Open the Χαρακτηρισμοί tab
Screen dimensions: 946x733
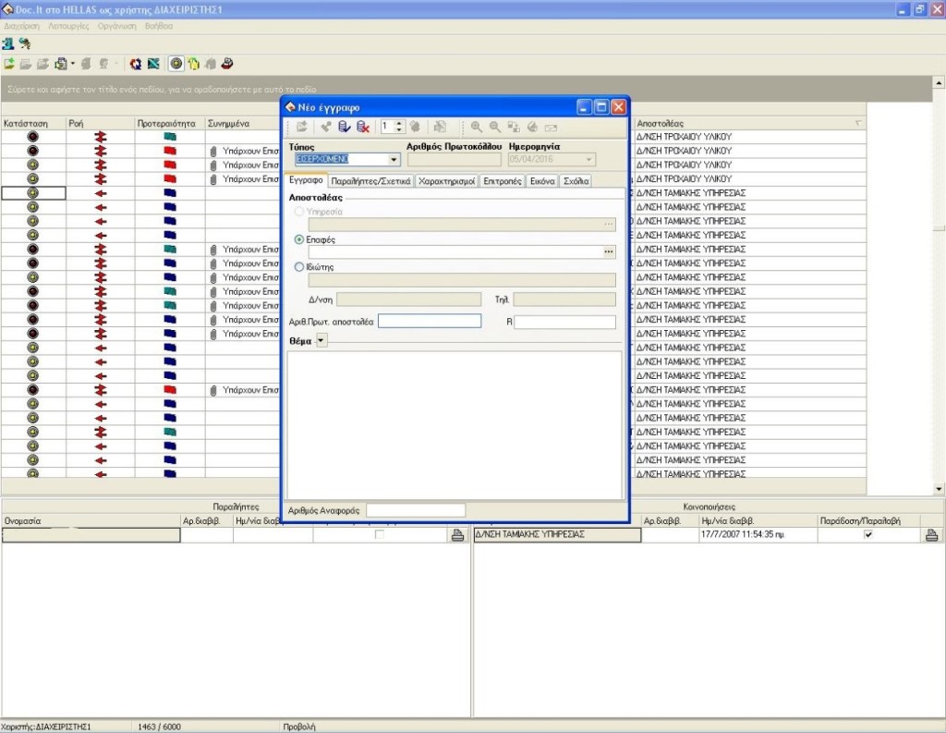click(x=446, y=181)
